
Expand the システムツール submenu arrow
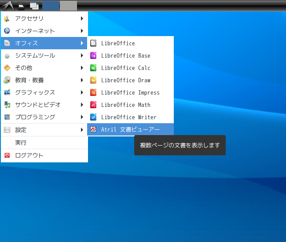[x=82, y=55]
